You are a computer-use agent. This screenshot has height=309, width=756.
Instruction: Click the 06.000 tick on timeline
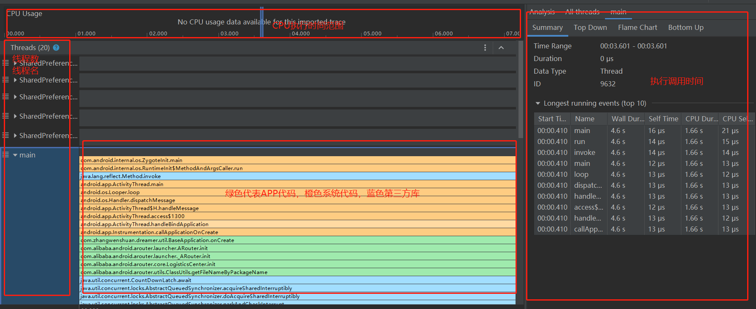pos(444,33)
